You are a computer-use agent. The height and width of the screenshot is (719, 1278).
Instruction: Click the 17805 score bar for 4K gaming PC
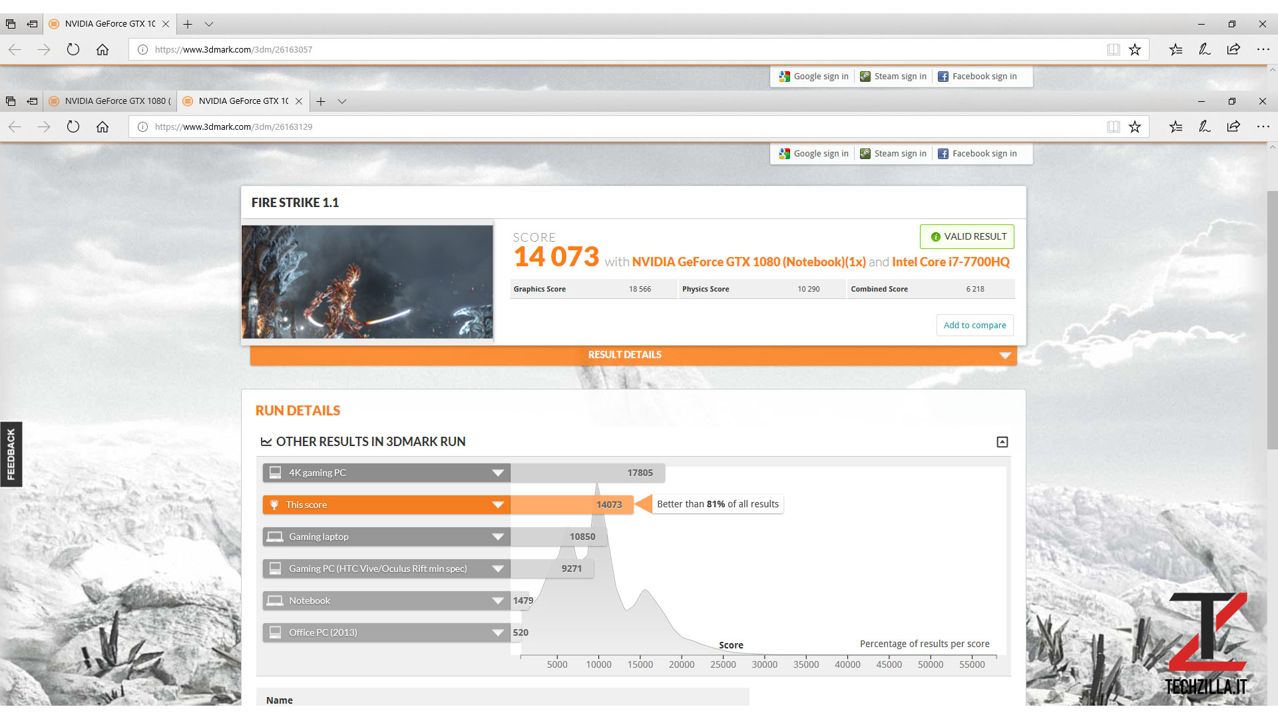coord(588,473)
